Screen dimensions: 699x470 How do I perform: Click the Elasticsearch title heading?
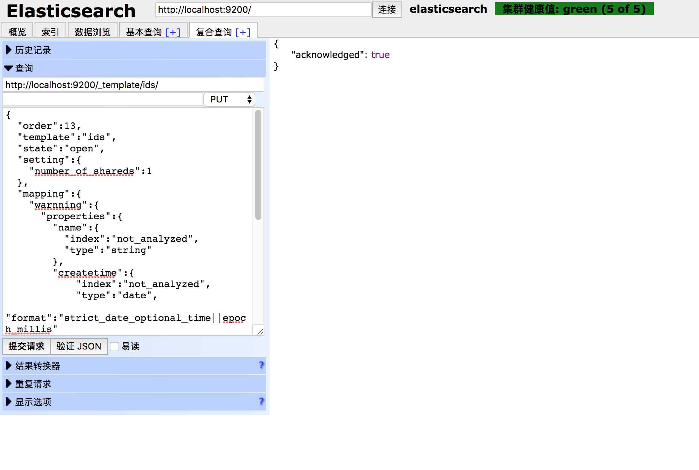71,11
